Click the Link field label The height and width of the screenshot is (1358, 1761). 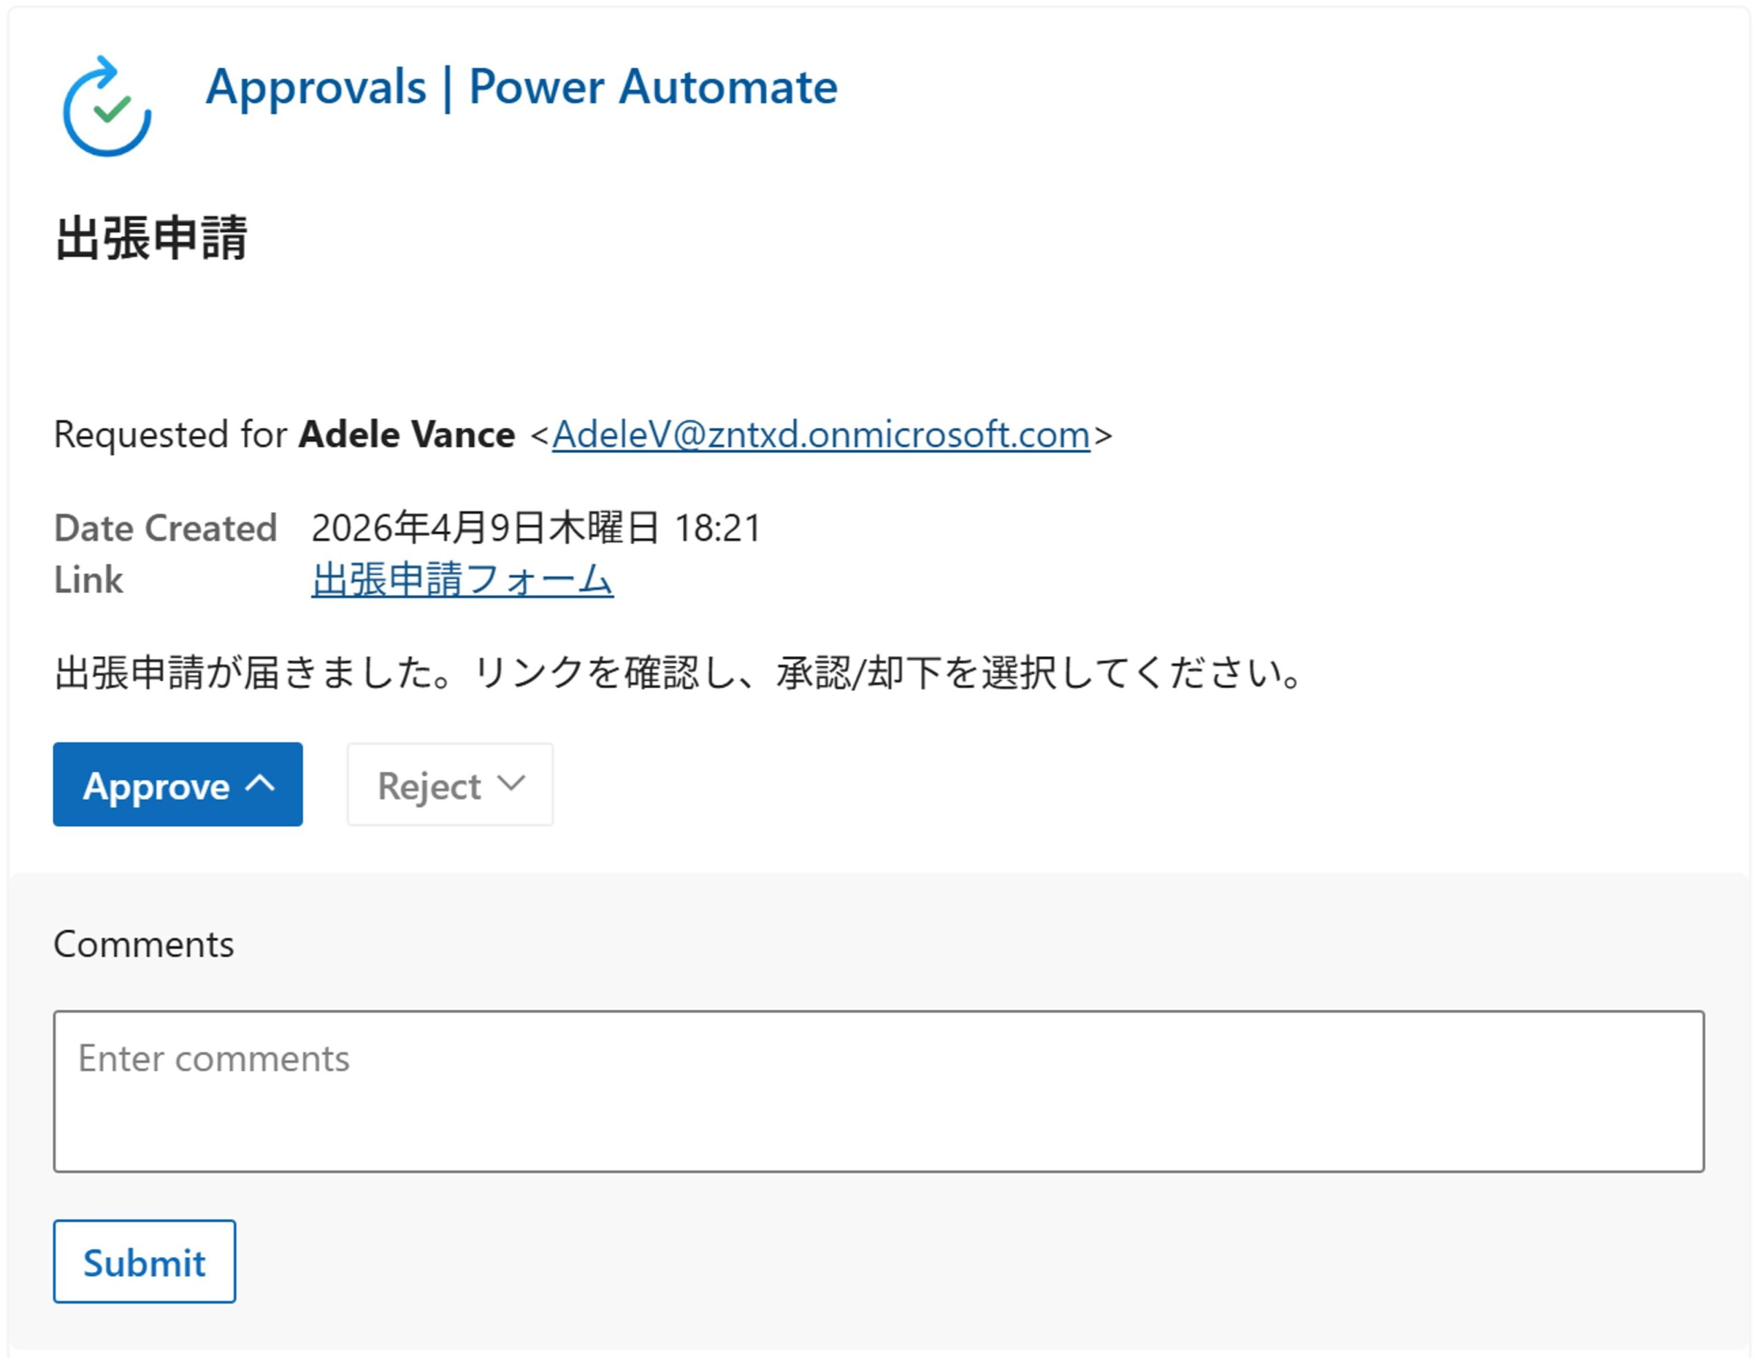pos(88,579)
